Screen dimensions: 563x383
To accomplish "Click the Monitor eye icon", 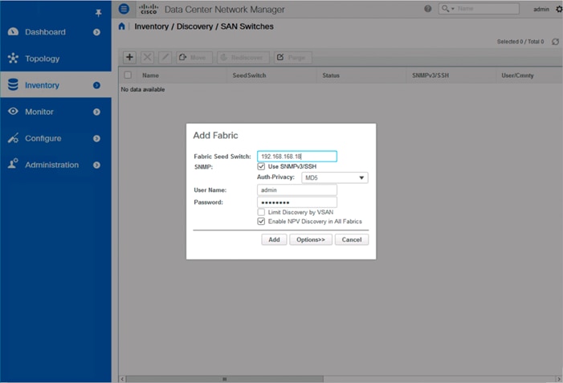I will (x=13, y=112).
